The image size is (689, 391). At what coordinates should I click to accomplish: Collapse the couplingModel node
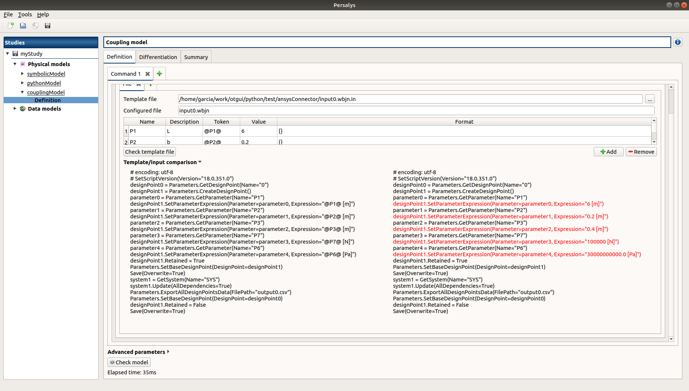pyautogui.click(x=22, y=92)
